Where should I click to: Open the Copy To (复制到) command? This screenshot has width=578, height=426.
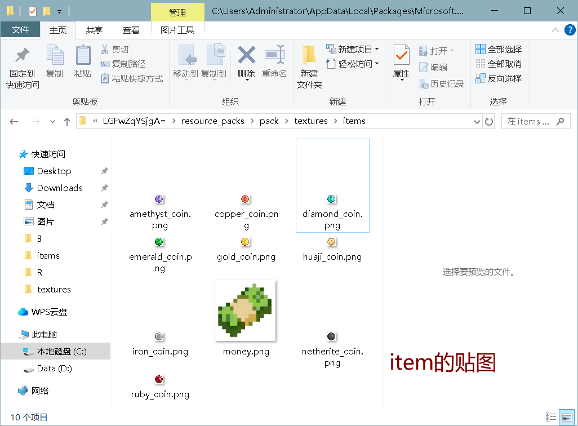click(214, 62)
